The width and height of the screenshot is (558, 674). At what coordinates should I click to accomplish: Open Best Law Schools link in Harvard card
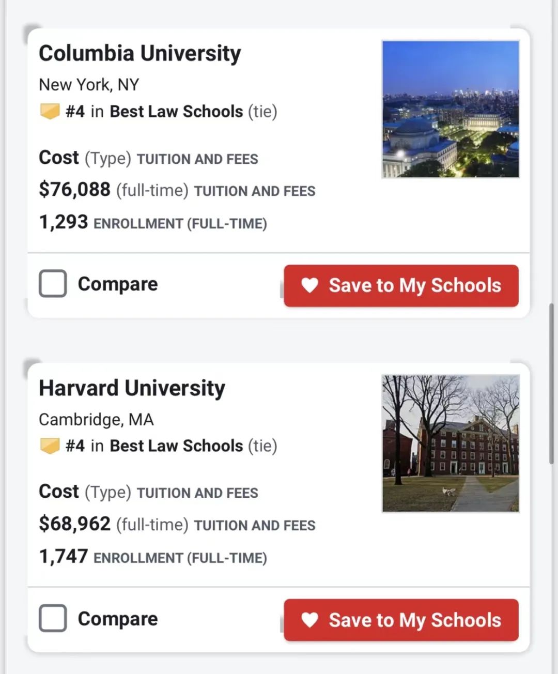176,446
